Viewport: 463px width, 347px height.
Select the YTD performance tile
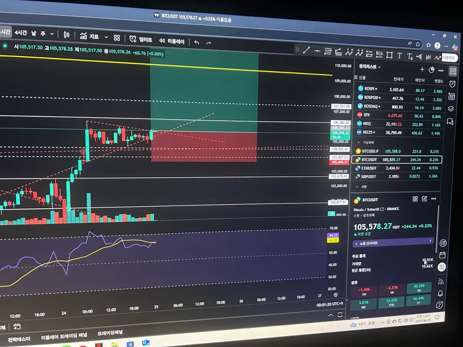(x=390, y=302)
